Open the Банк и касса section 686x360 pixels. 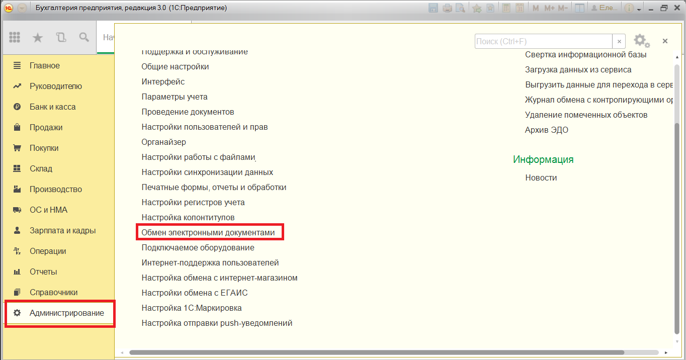52,107
